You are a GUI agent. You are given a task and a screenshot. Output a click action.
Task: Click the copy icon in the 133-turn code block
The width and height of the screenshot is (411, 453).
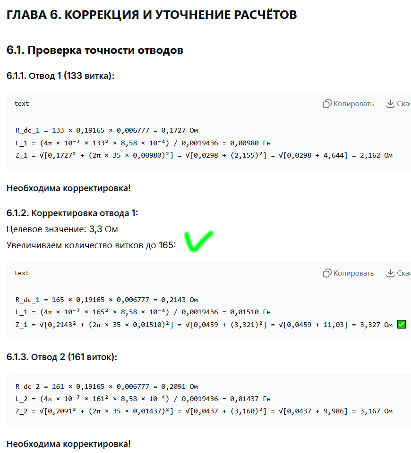[327, 104]
